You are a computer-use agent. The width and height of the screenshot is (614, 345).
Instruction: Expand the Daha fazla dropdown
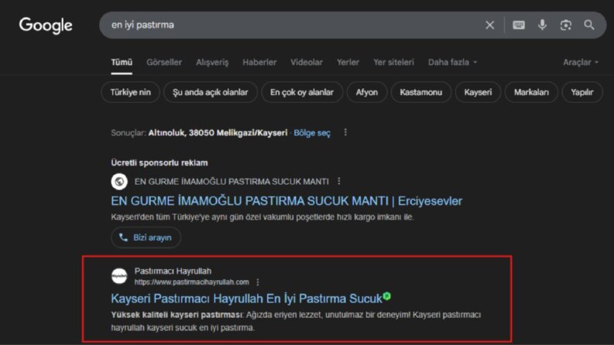pyautogui.click(x=453, y=62)
